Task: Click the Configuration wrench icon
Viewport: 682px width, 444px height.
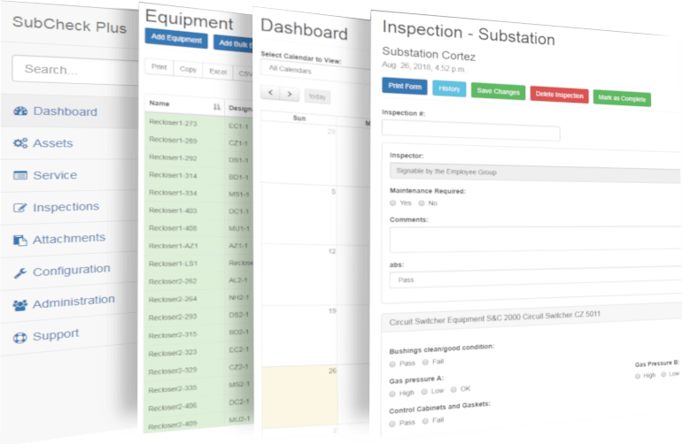Action: click(20, 272)
